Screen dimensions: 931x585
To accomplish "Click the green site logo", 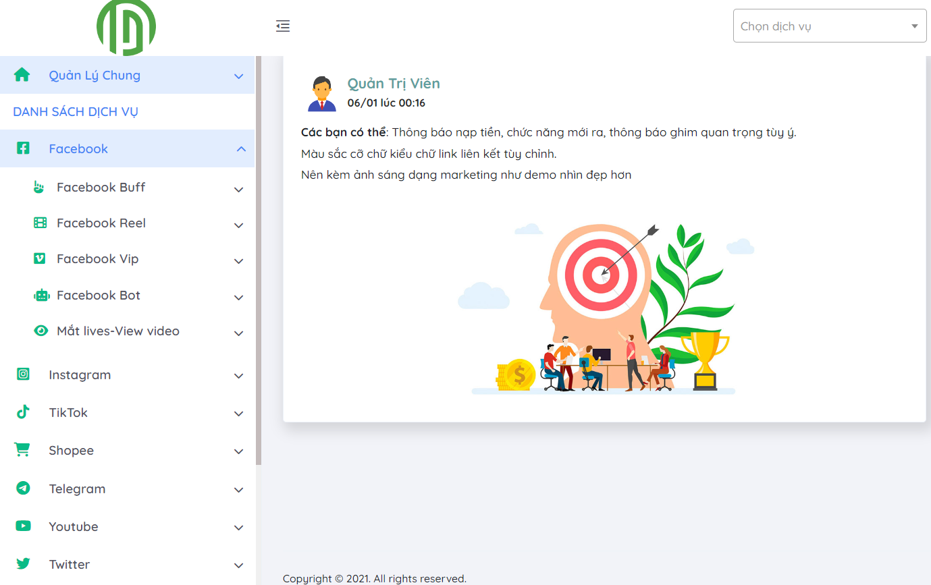I will (x=126, y=28).
